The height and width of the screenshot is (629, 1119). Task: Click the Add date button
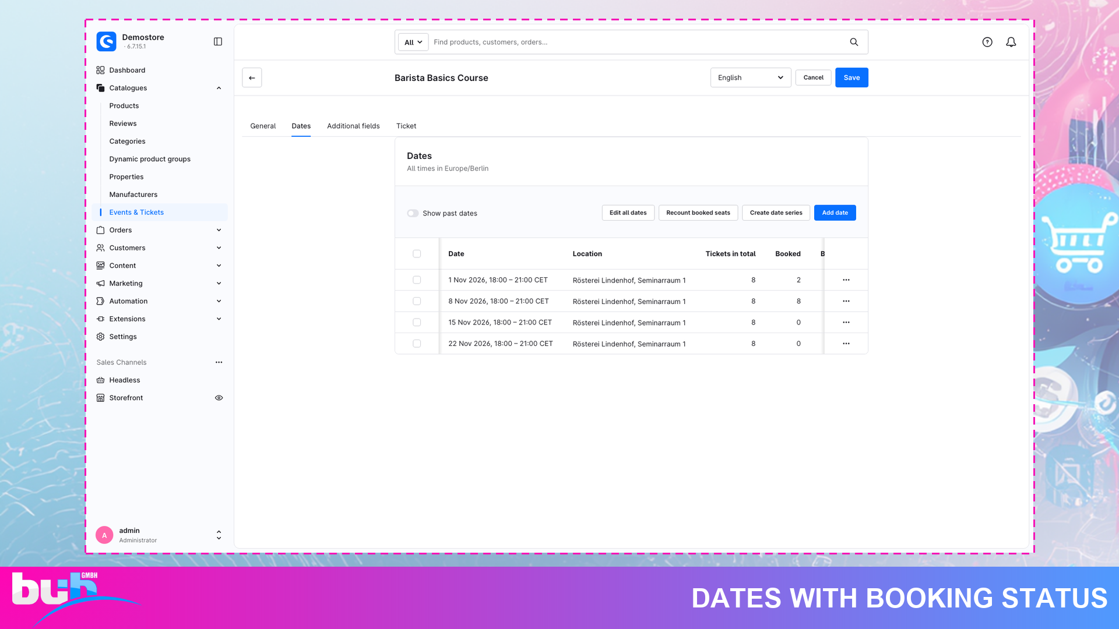point(835,213)
